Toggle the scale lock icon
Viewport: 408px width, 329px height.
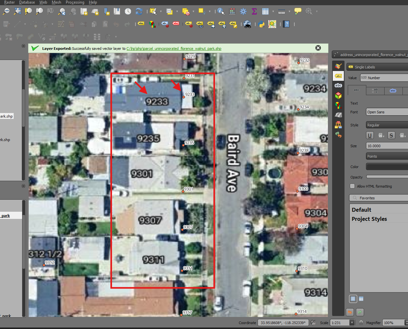361,322
